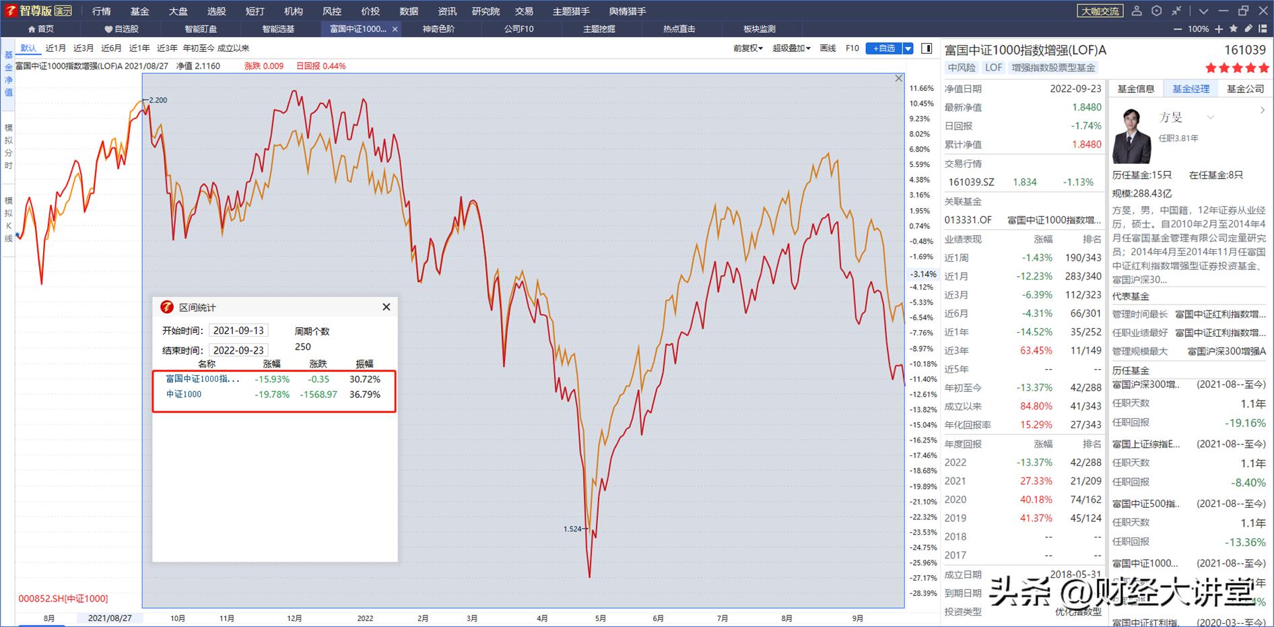Screen dimensions: 1274x627
Task: Zoom in with the plus icon
Action: coord(1219,29)
